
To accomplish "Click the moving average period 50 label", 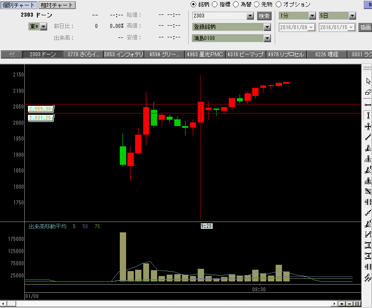I will [85, 226].
